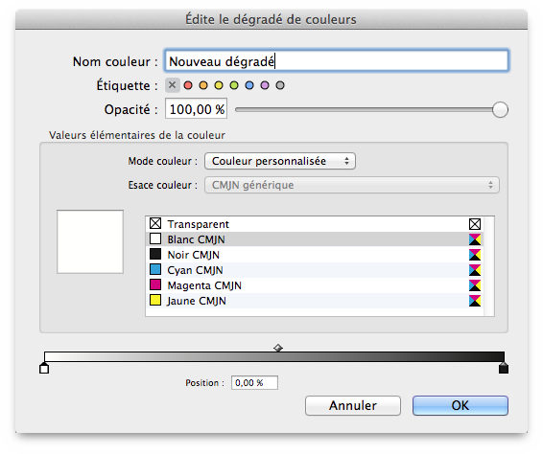Screen dimensions: 543x454
Task: Pick the green label dot
Action: pyautogui.click(x=234, y=85)
